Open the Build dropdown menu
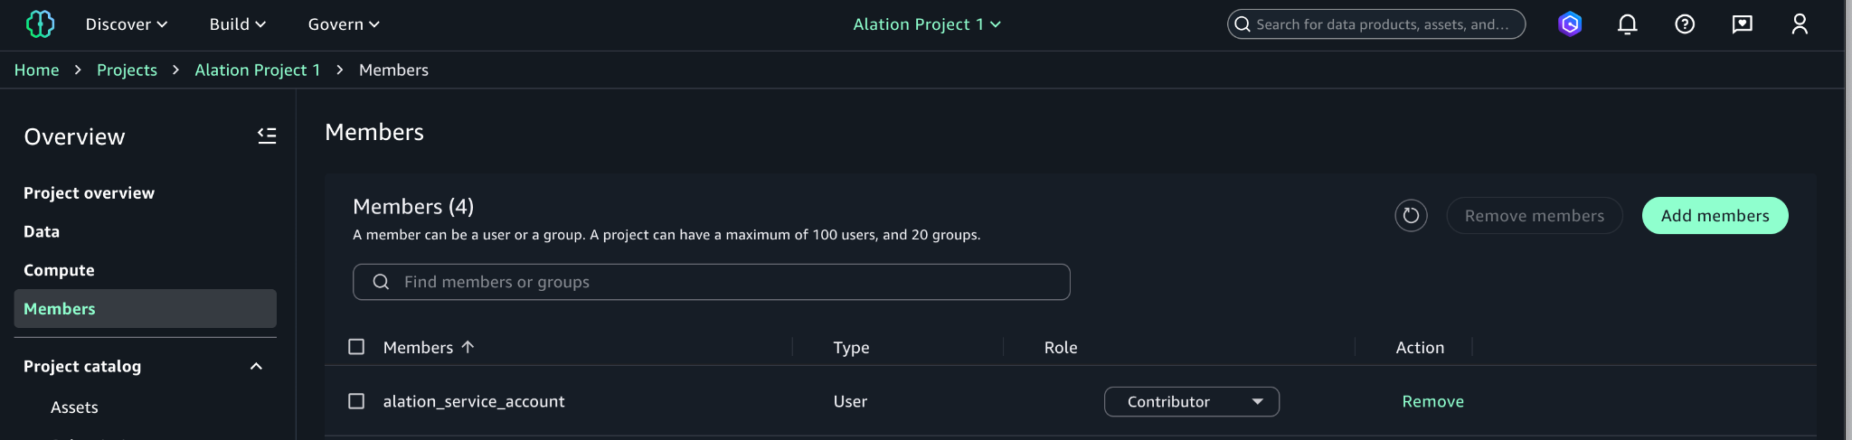The height and width of the screenshot is (440, 1852). point(238,24)
